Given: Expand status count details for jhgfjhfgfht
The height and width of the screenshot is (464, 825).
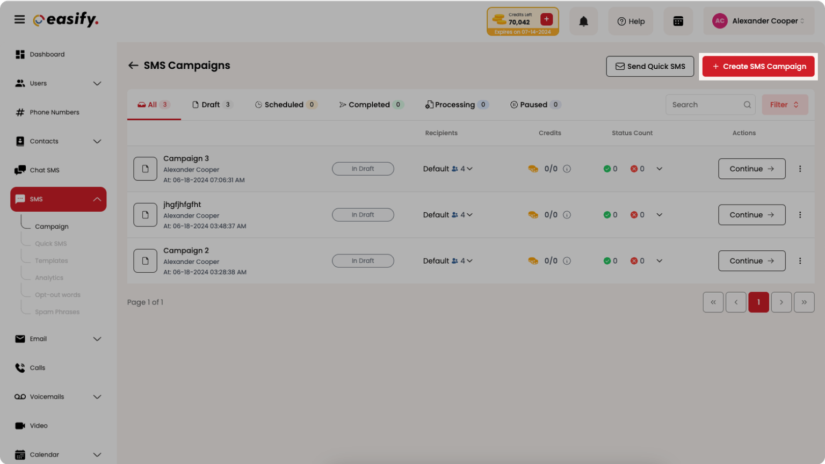Looking at the screenshot, I should (x=659, y=215).
